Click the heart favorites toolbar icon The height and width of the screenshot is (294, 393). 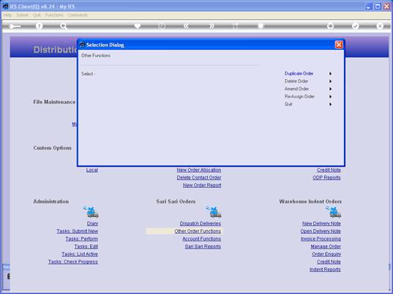(138, 26)
